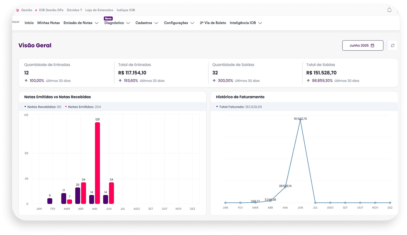Viewport: 407px width, 235px height.
Task: Expand the Emissão de Notas menu
Action: (81, 23)
